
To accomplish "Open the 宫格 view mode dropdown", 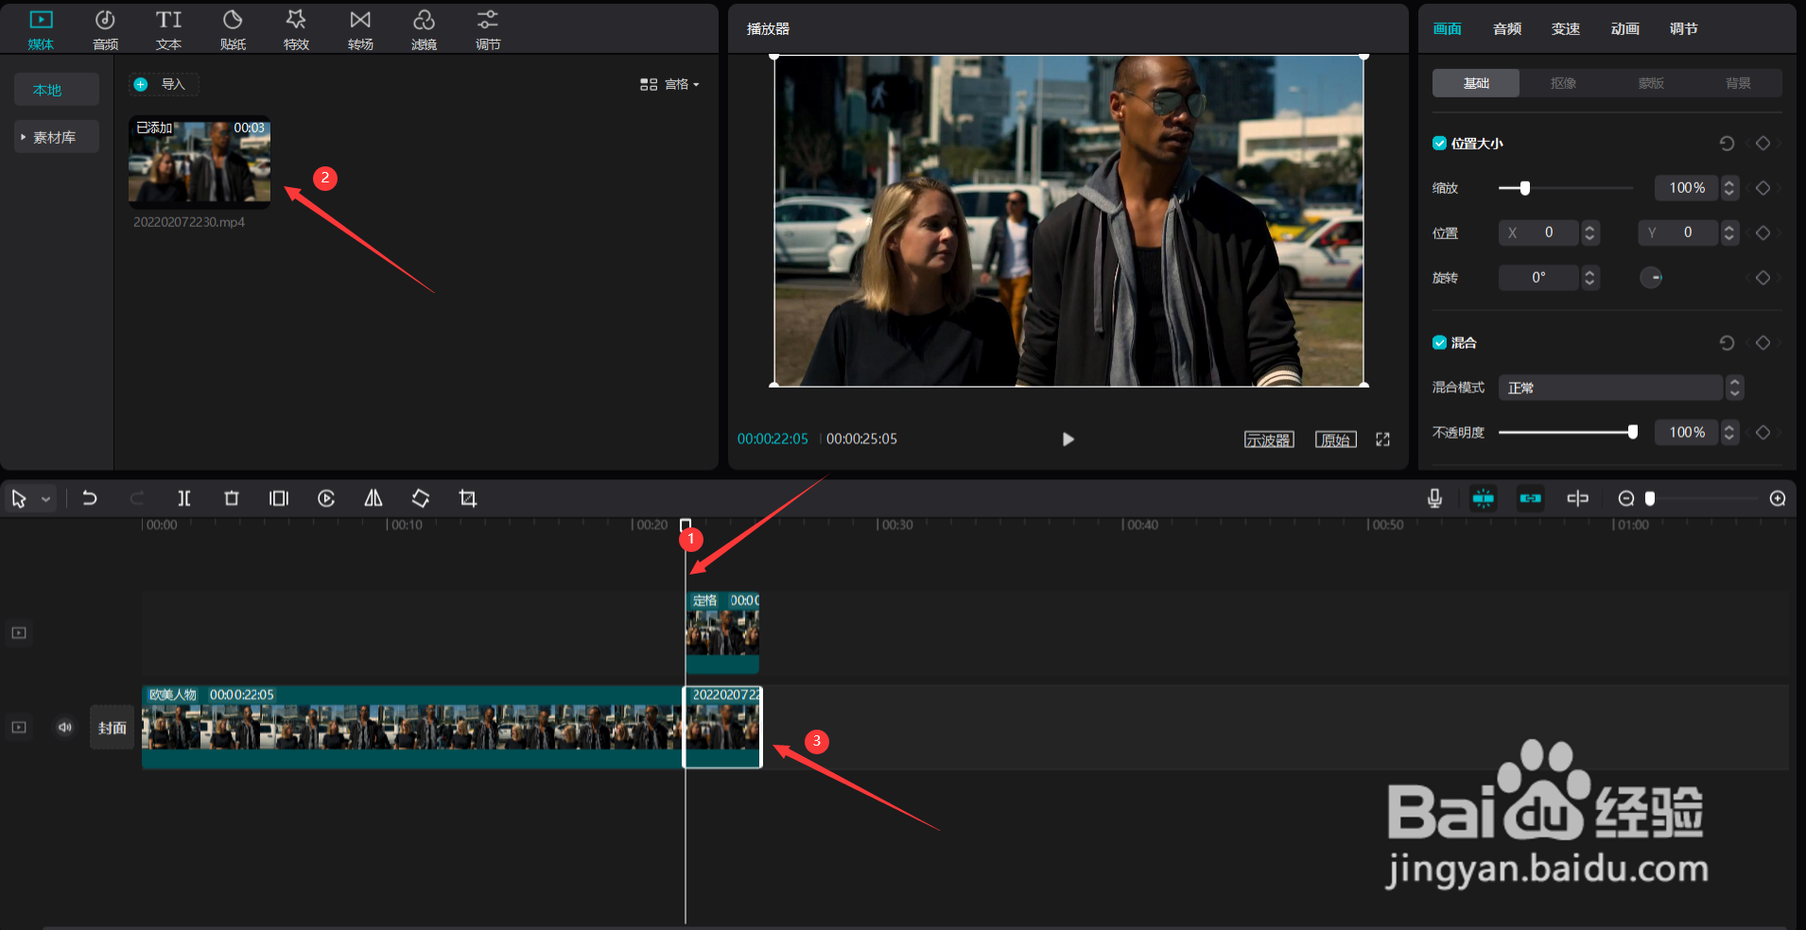I will coord(670,84).
